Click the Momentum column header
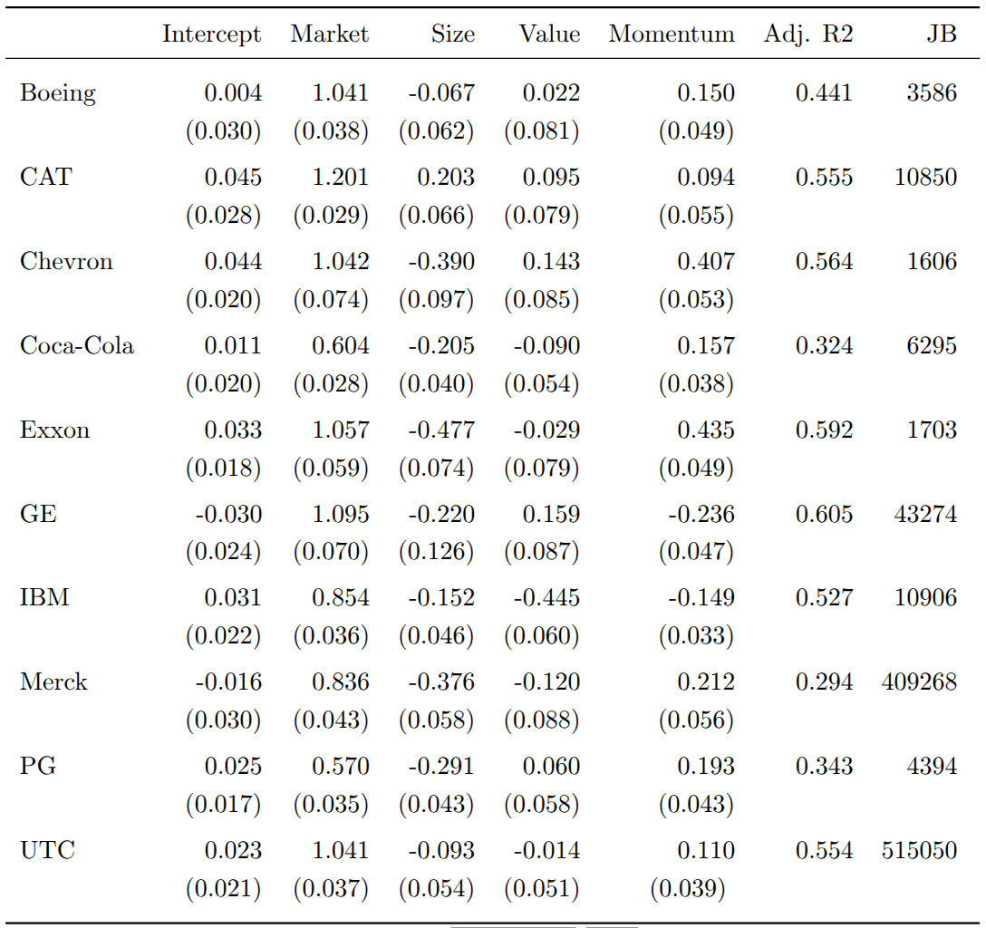The image size is (986, 928). pos(672,34)
